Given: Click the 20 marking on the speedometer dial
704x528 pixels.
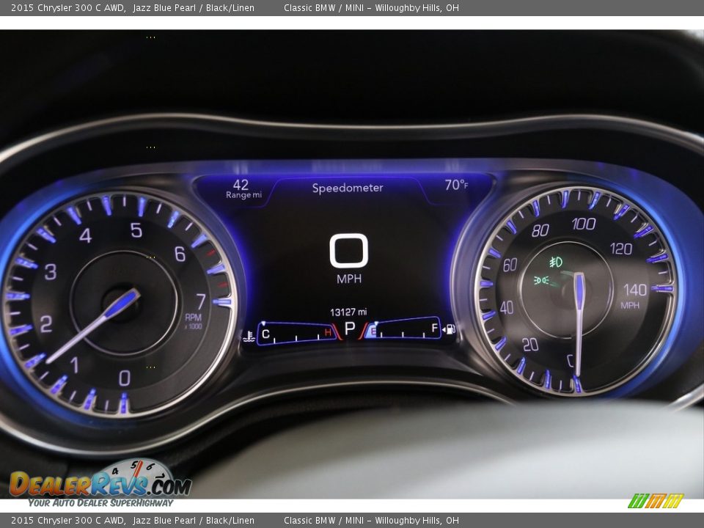Looking at the screenshot, I should pos(530,345).
